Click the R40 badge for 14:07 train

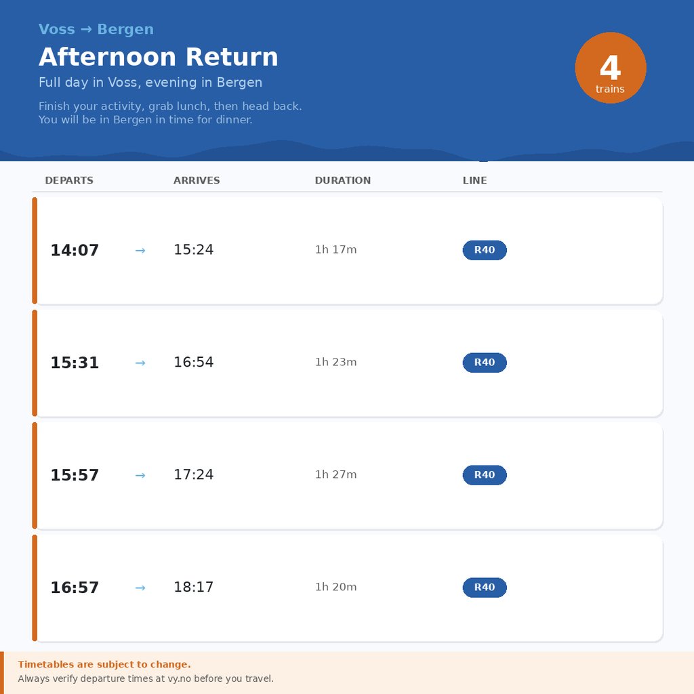[x=485, y=250]
